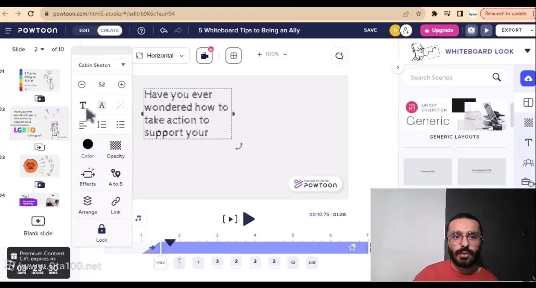Switch to CREATE mode
536x288 pixels.
tap(109, 30)
